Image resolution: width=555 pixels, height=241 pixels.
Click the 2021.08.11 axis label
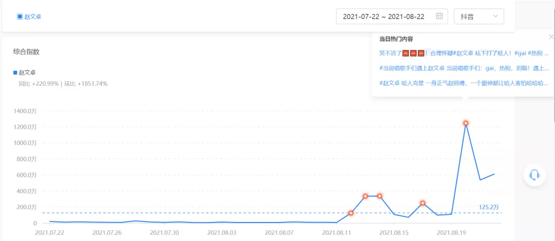(x=337, y=233)
